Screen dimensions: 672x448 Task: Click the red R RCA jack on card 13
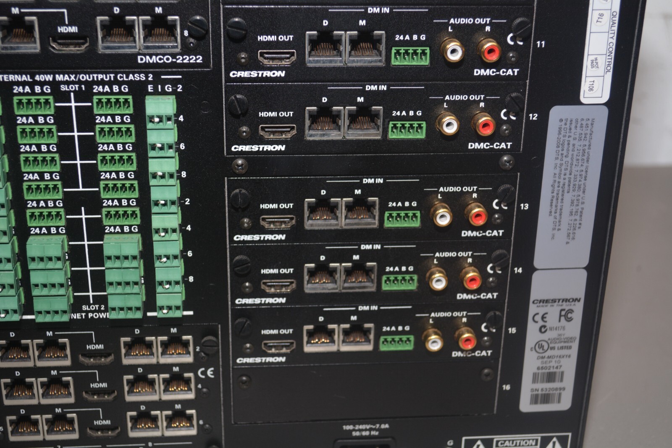pyautogui.click(x=477, y=215)
